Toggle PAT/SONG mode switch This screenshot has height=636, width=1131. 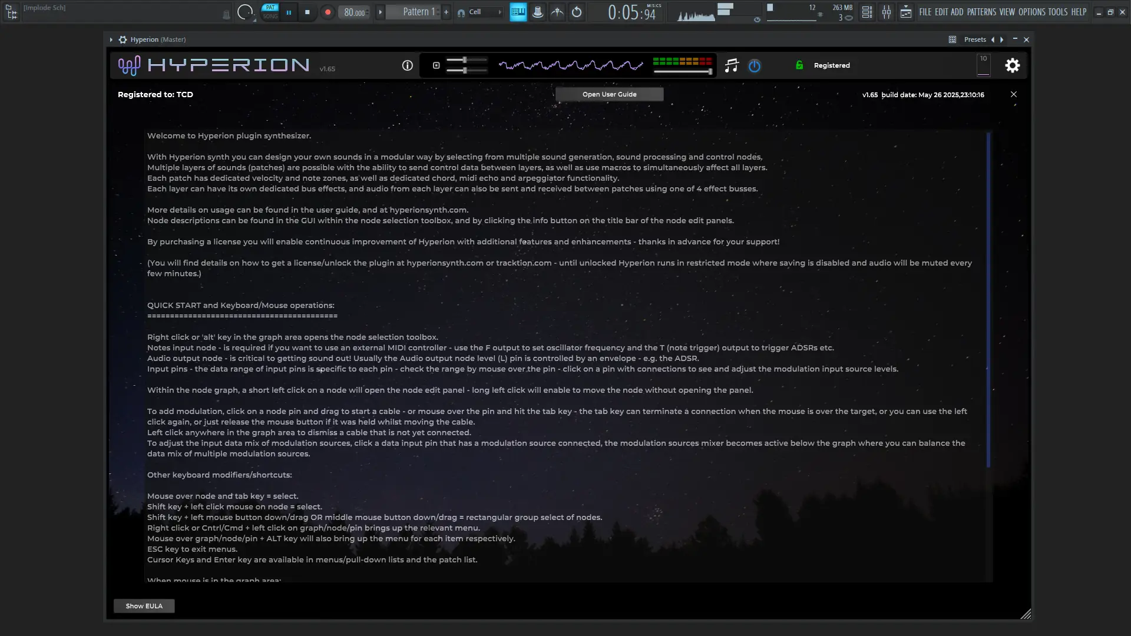point(270,12)
